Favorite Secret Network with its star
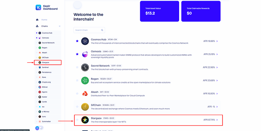Image resolution: width=261 pixels, height=131 pixels. pos(77,67)
